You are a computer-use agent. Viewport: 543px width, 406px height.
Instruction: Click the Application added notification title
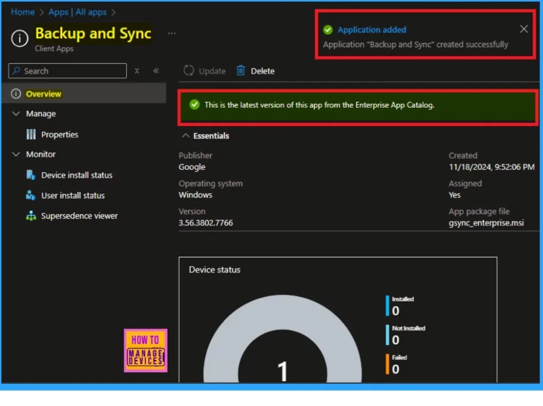372,30
